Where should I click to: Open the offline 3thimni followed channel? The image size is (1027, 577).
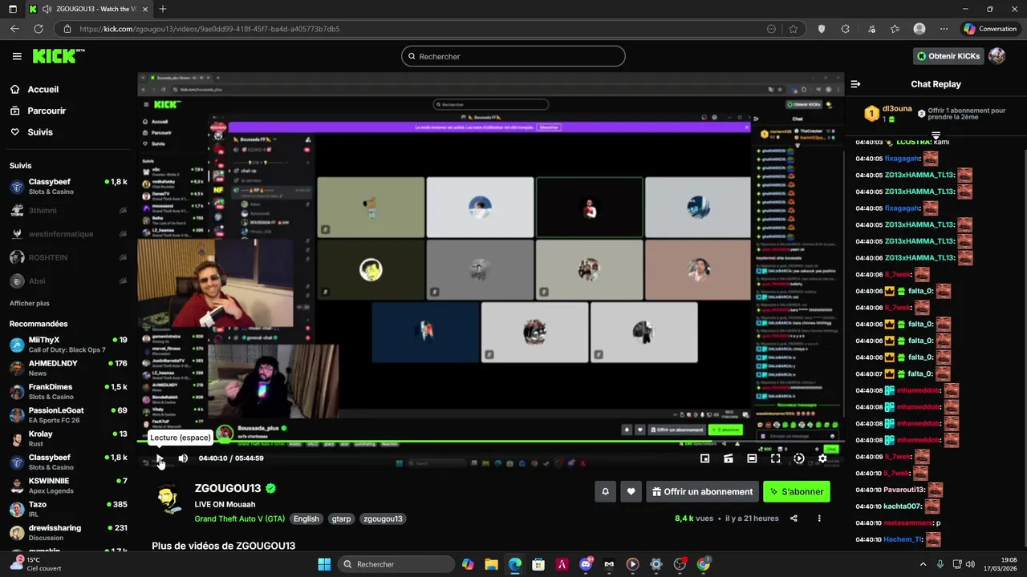(68, 211)
